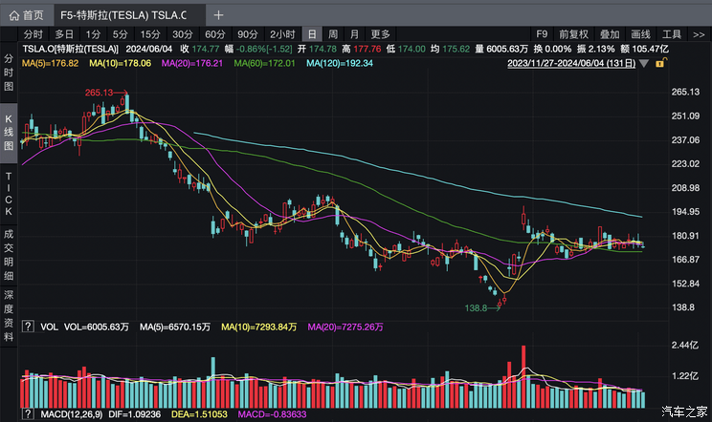This screenshot has width=712, height=422.
Task: Click the volume MA(20)=7275.26万 label
Action: (x=345, y=327)
